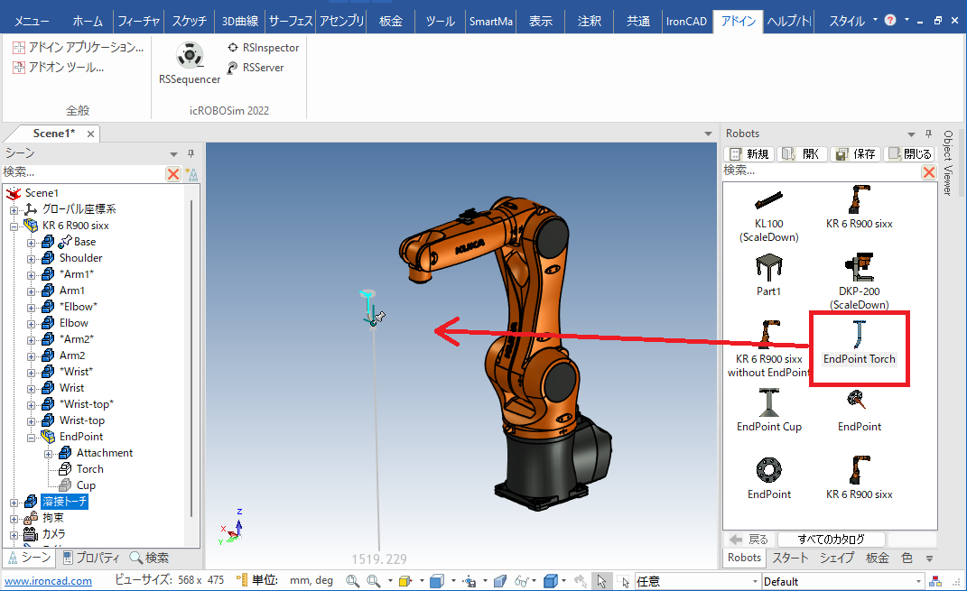Expand the グローバル座標系 tree node
The width and height of the screenshot is (967, 591).
coord(14,209)
